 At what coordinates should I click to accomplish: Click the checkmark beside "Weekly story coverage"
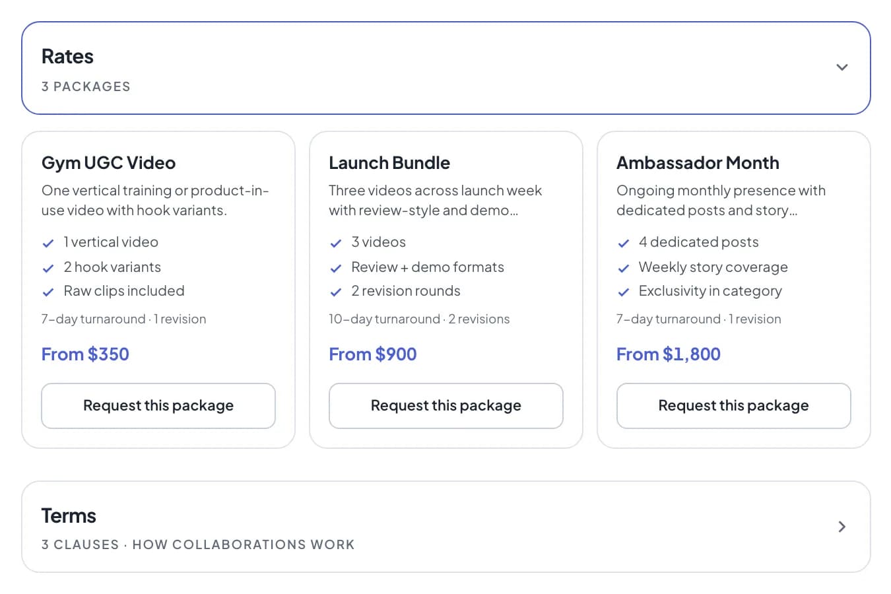pos(624,268)
